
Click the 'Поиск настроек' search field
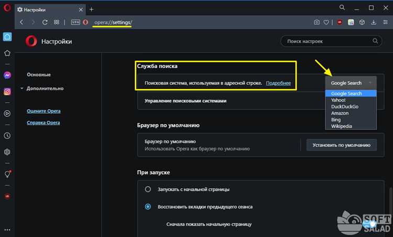coord(331,41)
